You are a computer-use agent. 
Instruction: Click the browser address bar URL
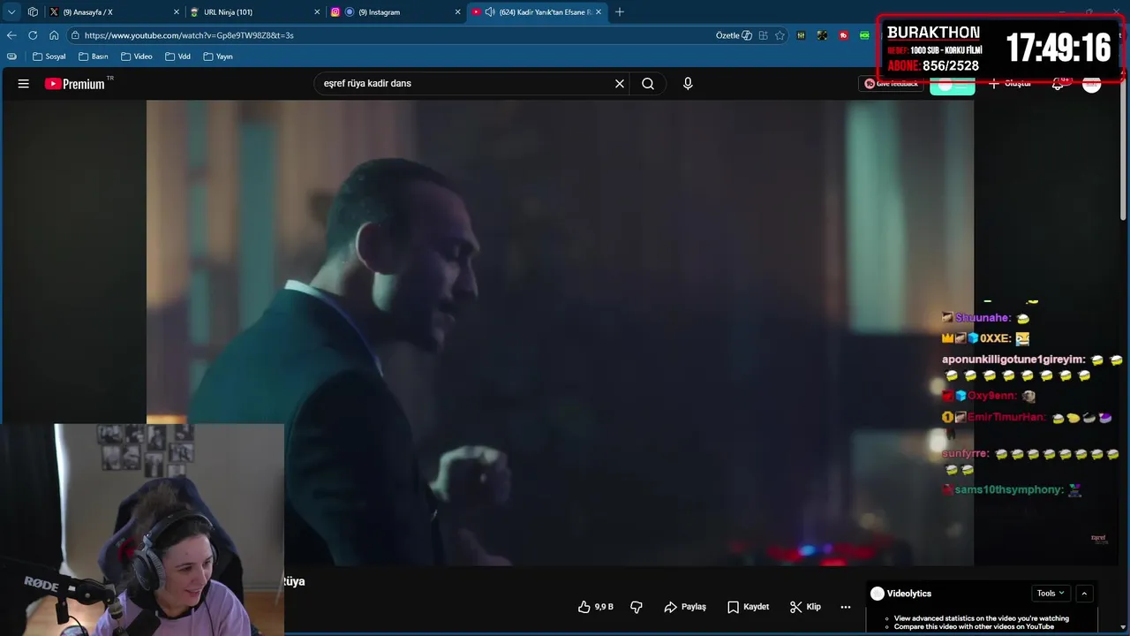189,35
